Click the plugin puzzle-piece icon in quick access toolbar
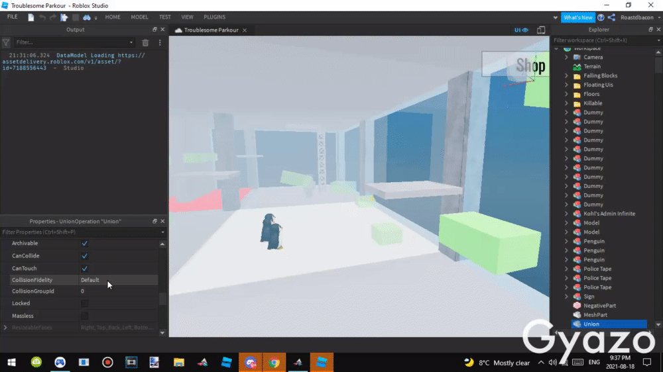 click(64, 17)
